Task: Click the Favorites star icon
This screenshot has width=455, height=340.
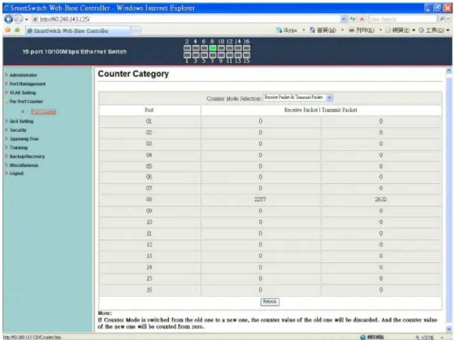Action: point(8,30)
